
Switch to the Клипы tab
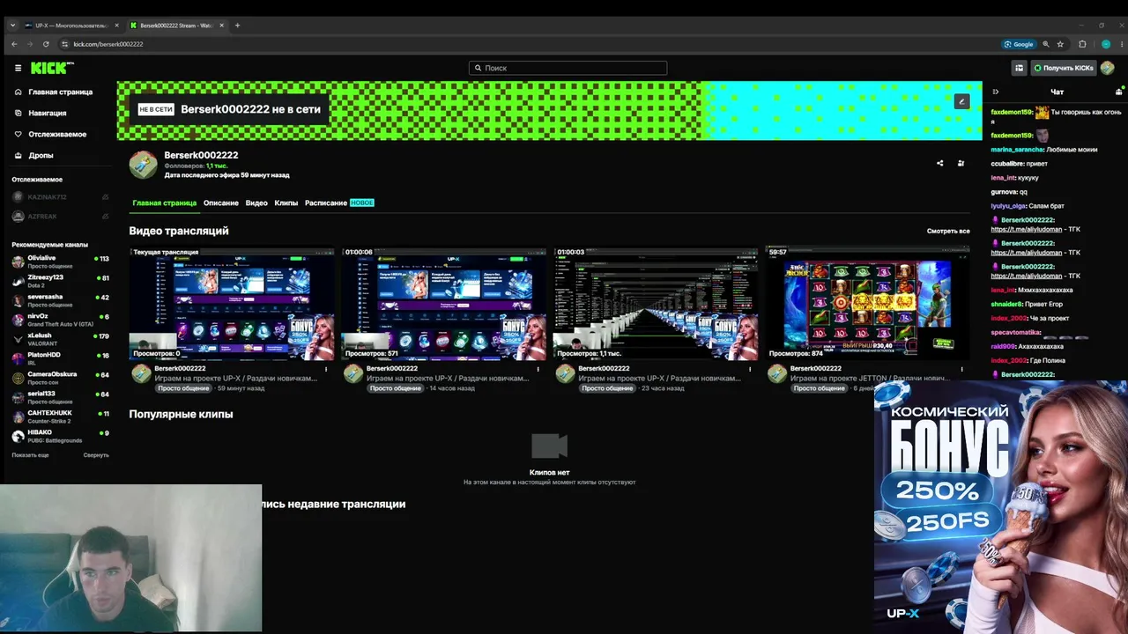pyautogui.click(x=286, y=203)
